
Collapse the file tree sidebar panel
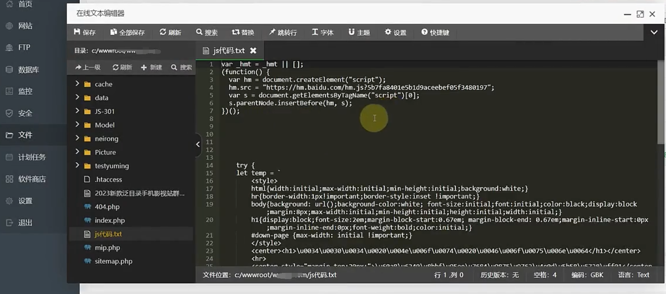198,144
